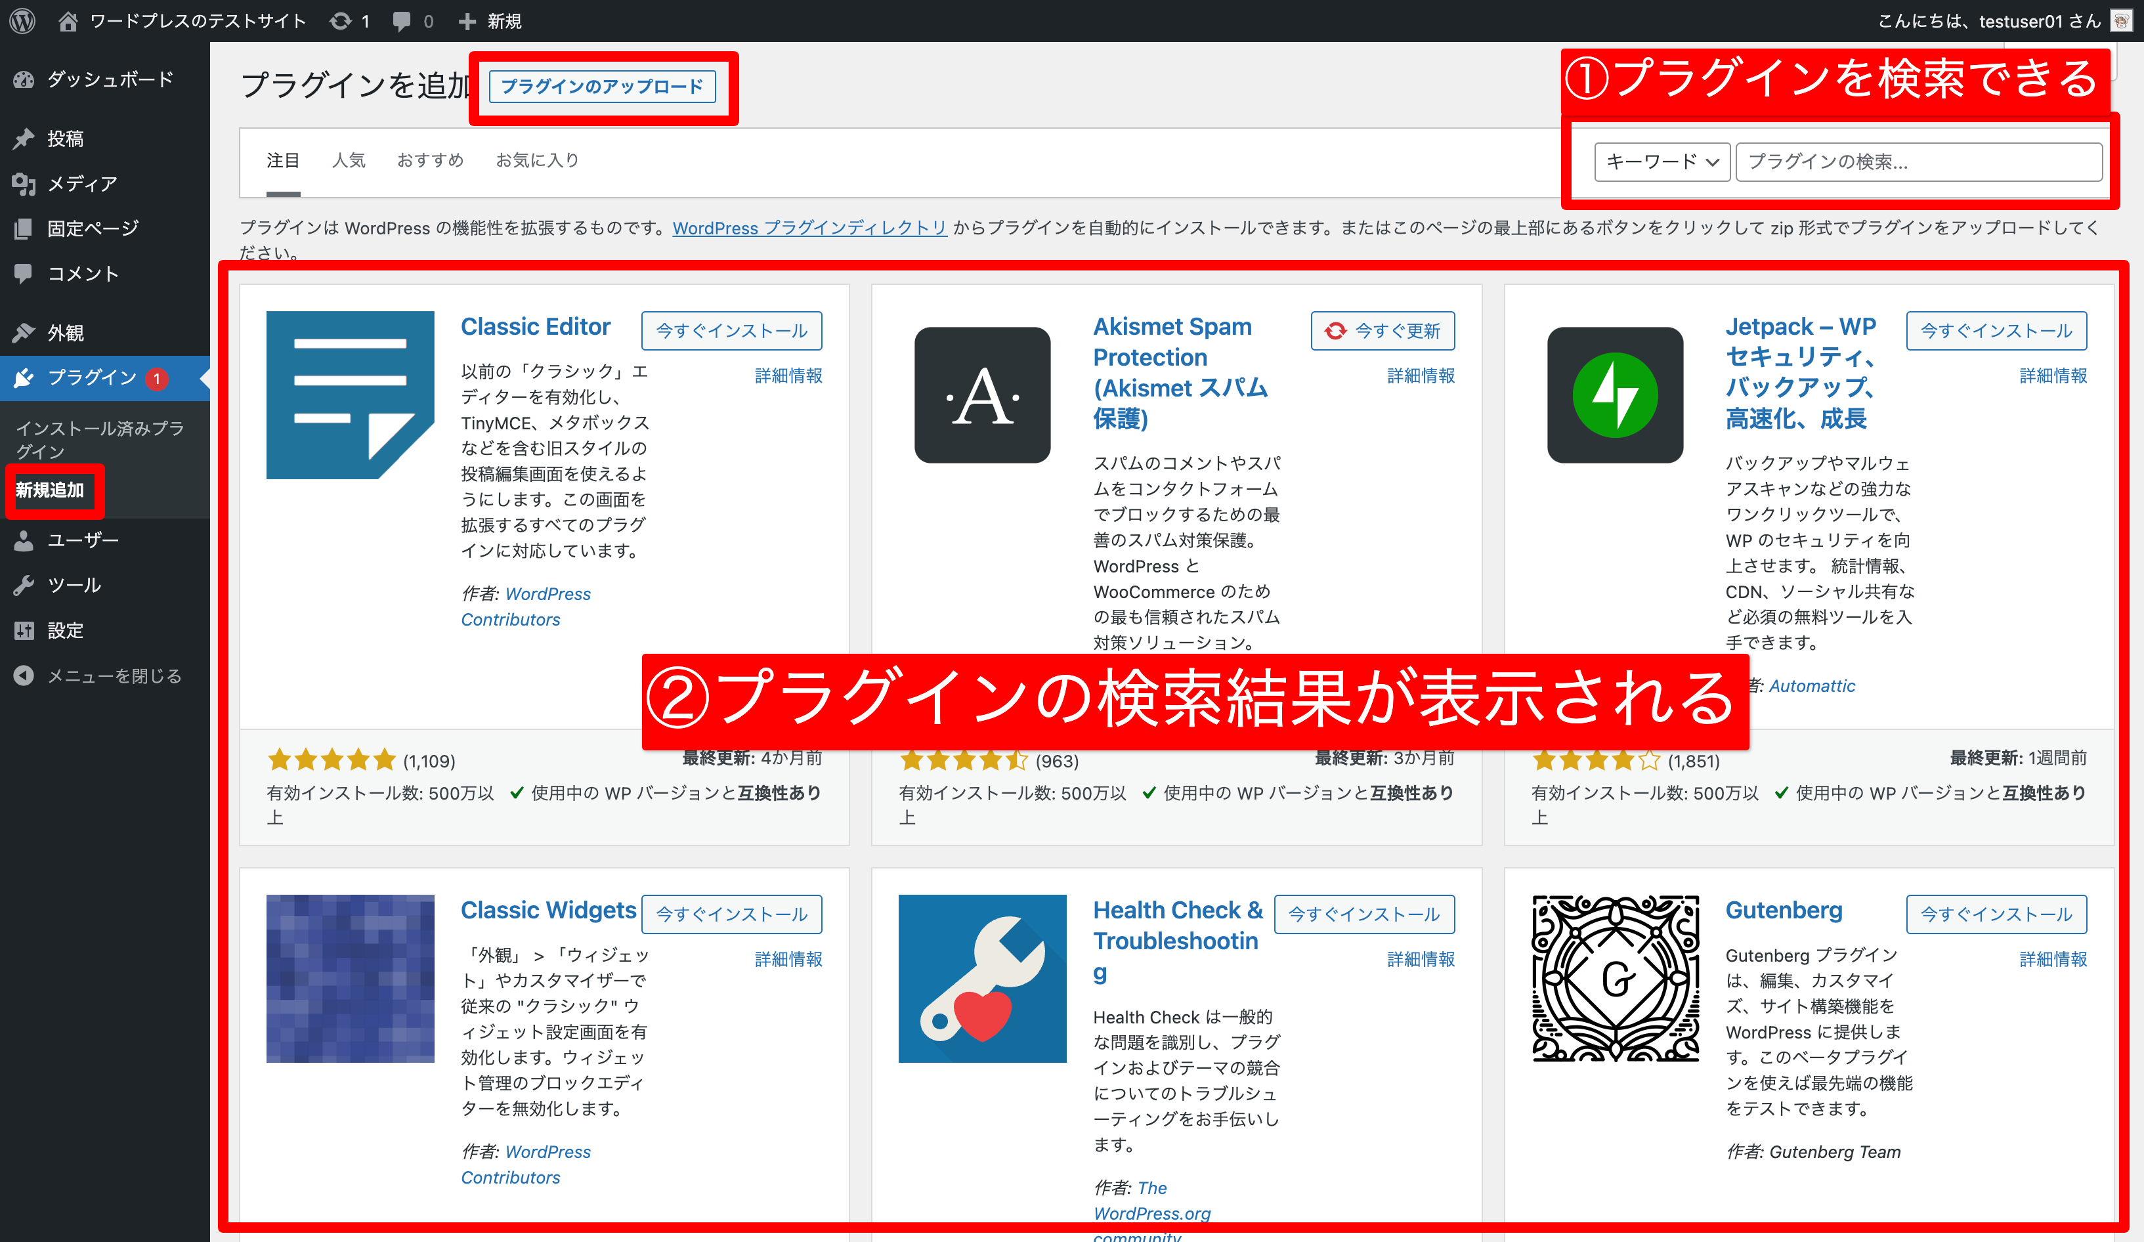Click the ダッシュボード gauge icon

(24, 80)
